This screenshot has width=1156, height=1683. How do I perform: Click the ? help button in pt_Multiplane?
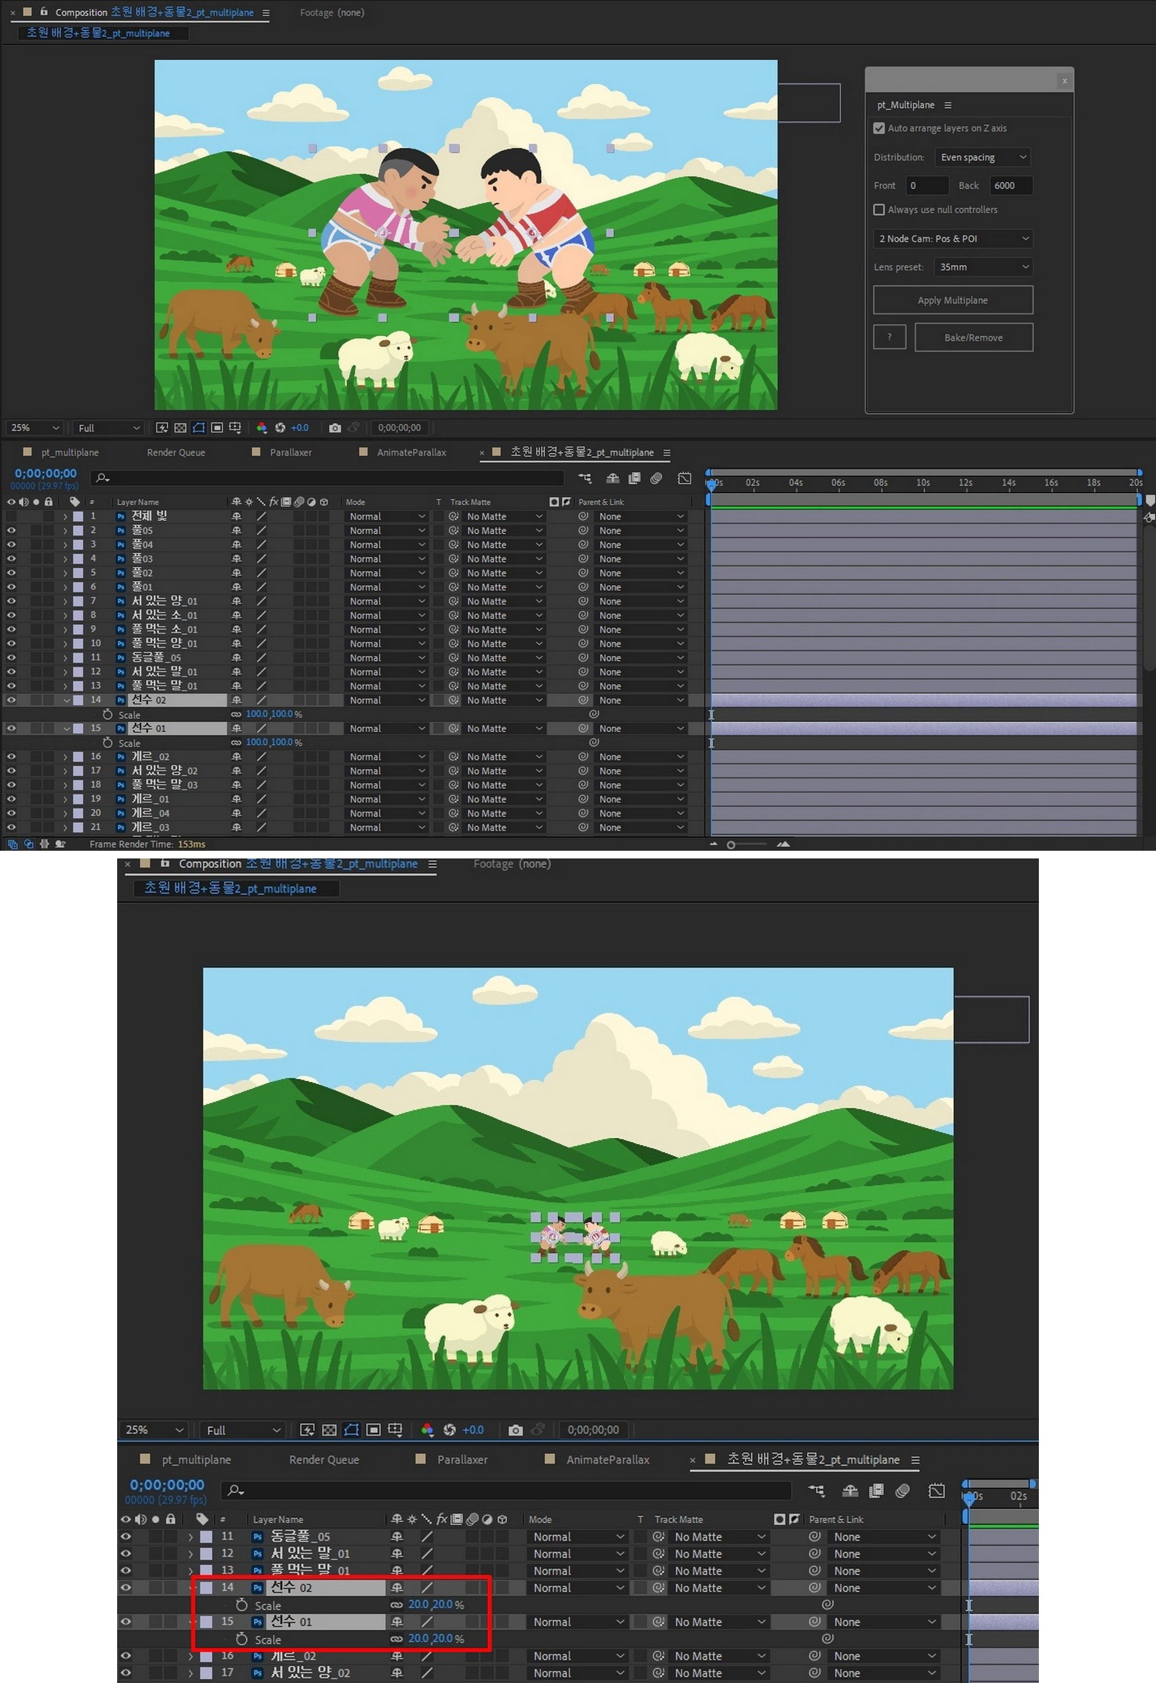click(889, 337)
